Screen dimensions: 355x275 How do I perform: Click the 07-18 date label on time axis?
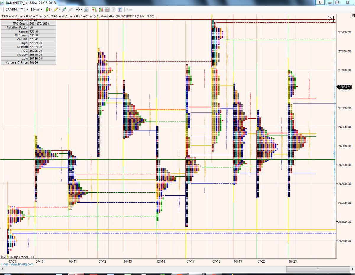216,261
